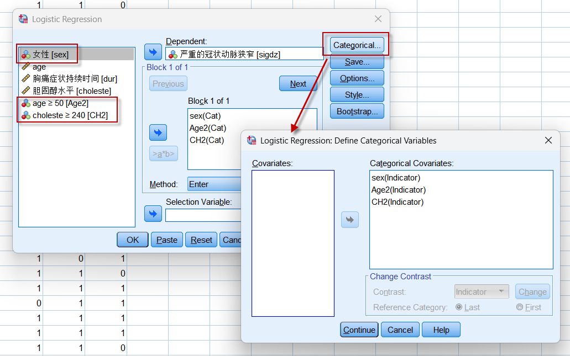
Task: Choose Last as the reference category
Action: pyautogui.click(x=459, y=307)
